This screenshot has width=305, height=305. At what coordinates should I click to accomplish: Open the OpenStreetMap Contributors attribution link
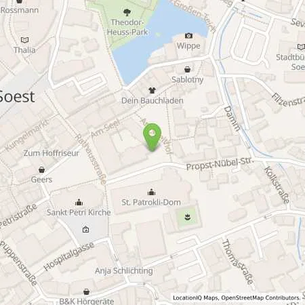click(261, 298)
